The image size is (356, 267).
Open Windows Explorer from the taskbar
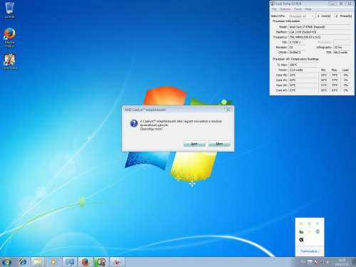38,262
